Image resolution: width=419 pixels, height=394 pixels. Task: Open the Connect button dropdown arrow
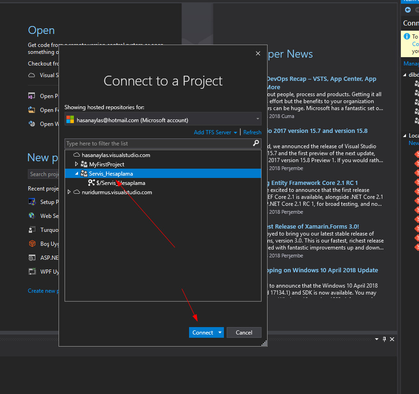click(220, 333)
